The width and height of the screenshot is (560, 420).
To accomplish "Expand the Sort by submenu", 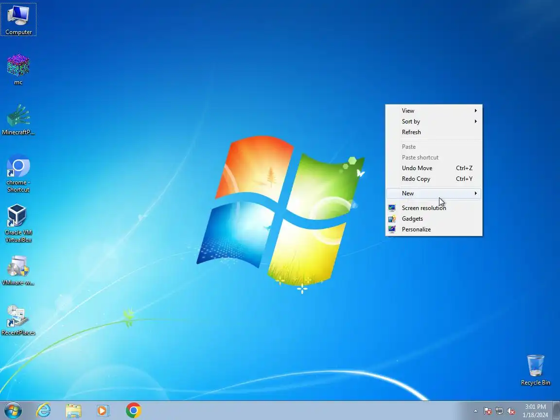I will coord(434,122).
